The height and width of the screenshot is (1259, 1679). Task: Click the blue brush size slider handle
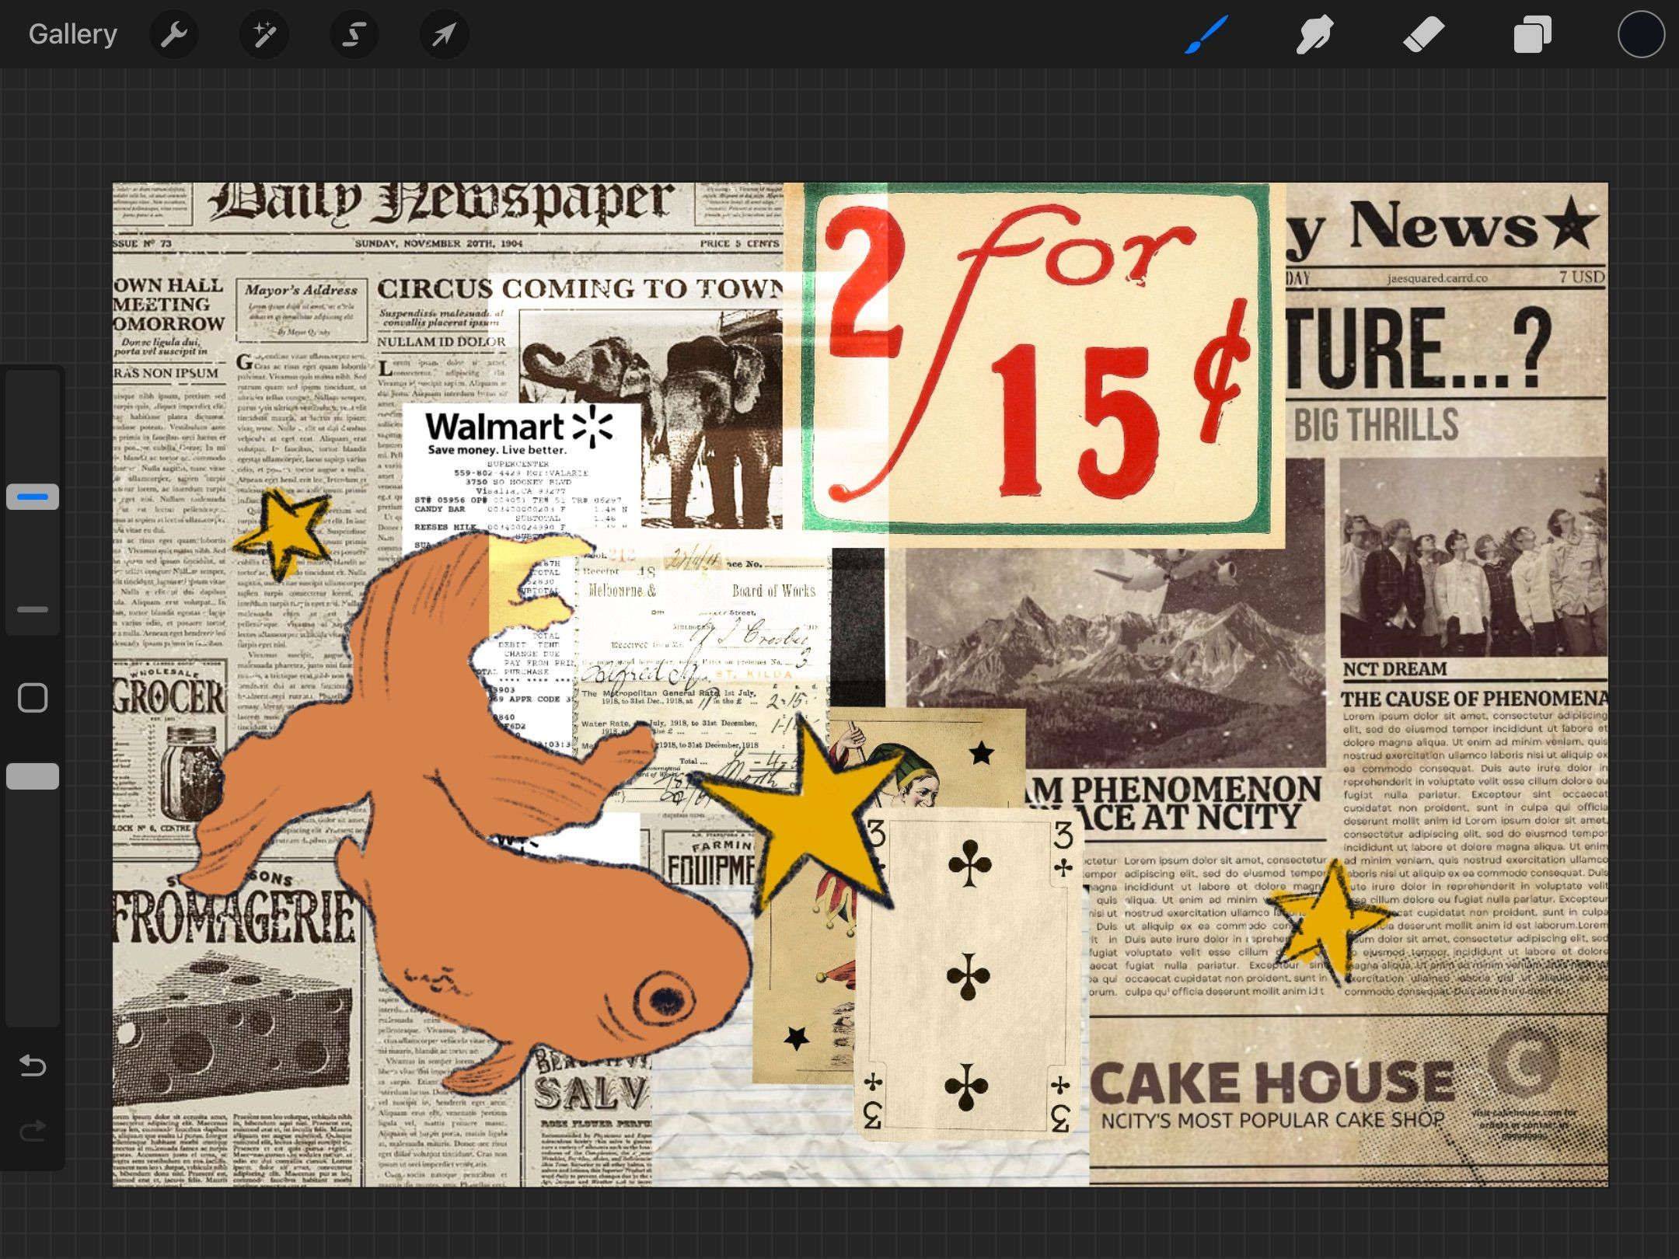click(x=33, y=497)
